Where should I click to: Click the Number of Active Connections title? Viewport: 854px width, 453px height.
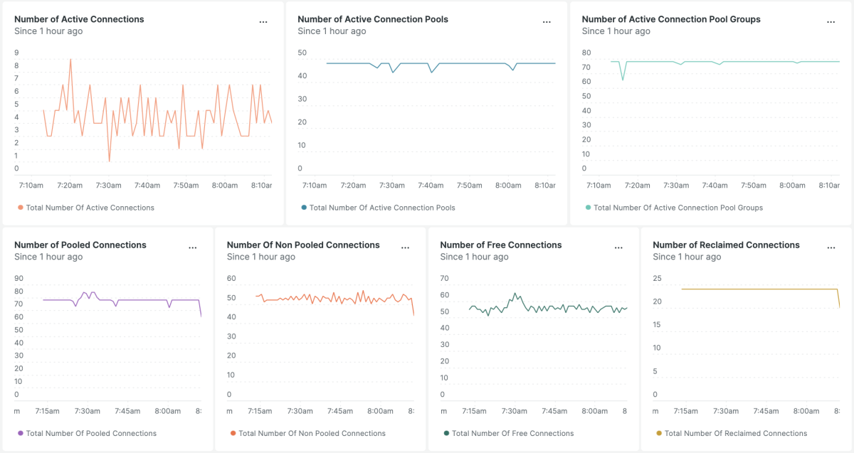79,19
